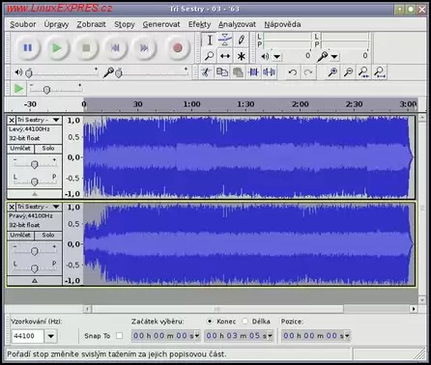This screenshot has height=365, width=431.
Task: Mute the Pravý track with Umlčet
Action: pos(20,236)
